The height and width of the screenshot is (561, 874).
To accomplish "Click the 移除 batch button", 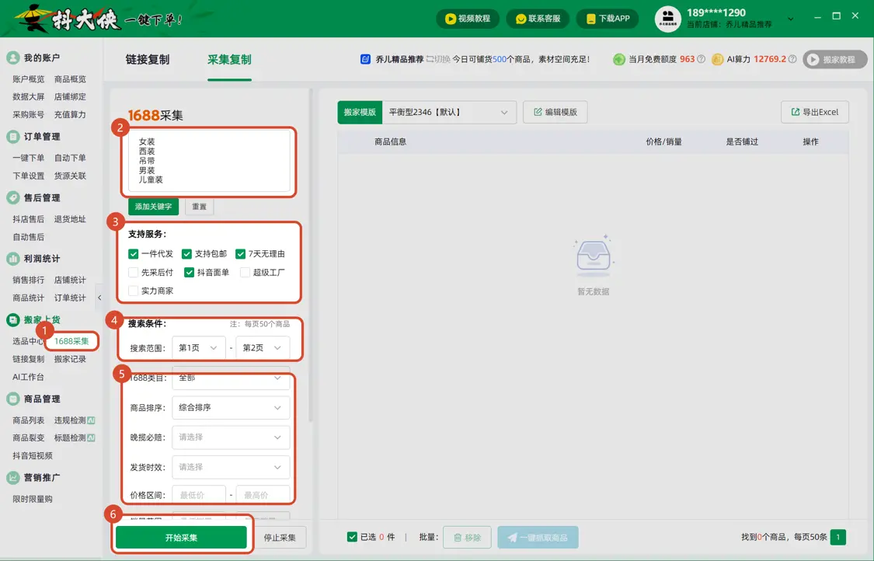I will 467,538.
